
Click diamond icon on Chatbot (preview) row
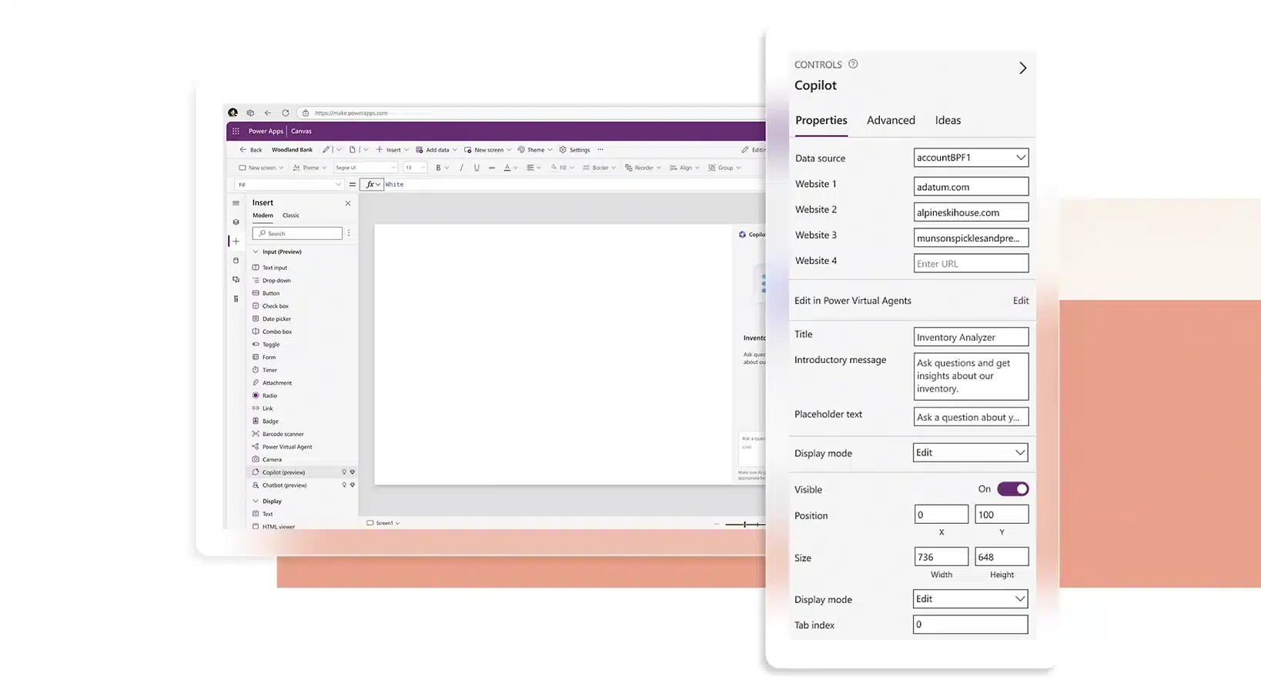pyautogui.click(x=353, y=485)
